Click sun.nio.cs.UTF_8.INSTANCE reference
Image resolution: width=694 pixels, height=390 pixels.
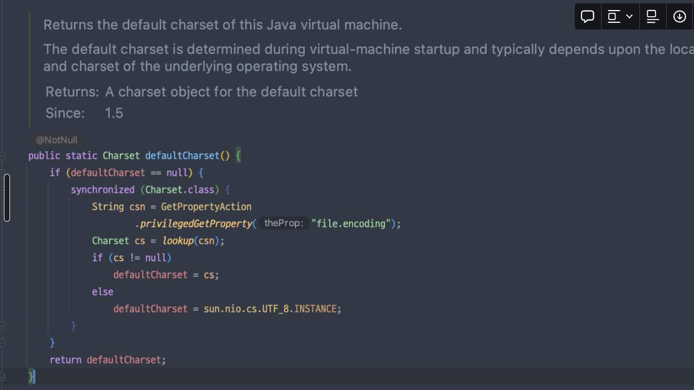point(271,309)
